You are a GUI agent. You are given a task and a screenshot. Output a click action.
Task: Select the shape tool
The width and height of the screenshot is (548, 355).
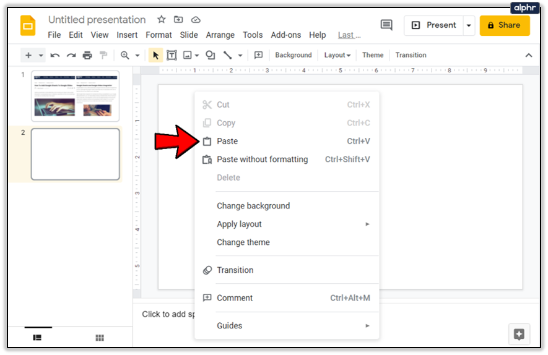pyautogui.click(x=211, y=55)
